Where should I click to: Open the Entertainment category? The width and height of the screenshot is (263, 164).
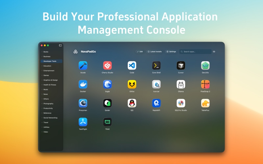(51, 71)
